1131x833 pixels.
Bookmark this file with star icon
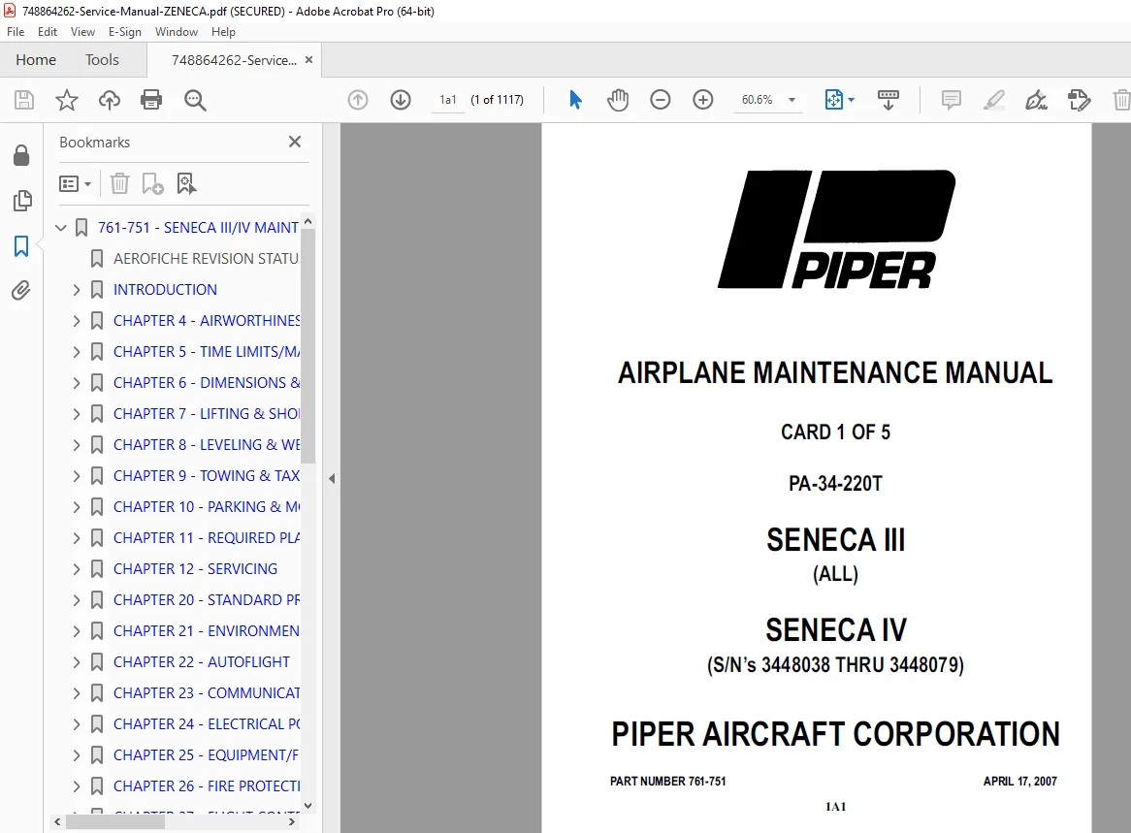[x=66, y=100]
